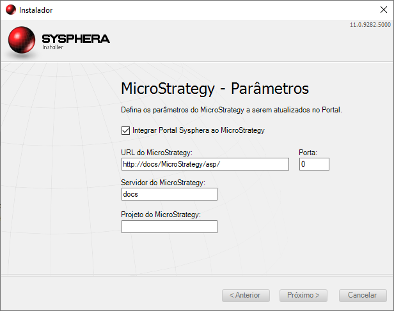
Task: Click the empty Projeto do MicroStrategy field
Action: pos(169,227)
